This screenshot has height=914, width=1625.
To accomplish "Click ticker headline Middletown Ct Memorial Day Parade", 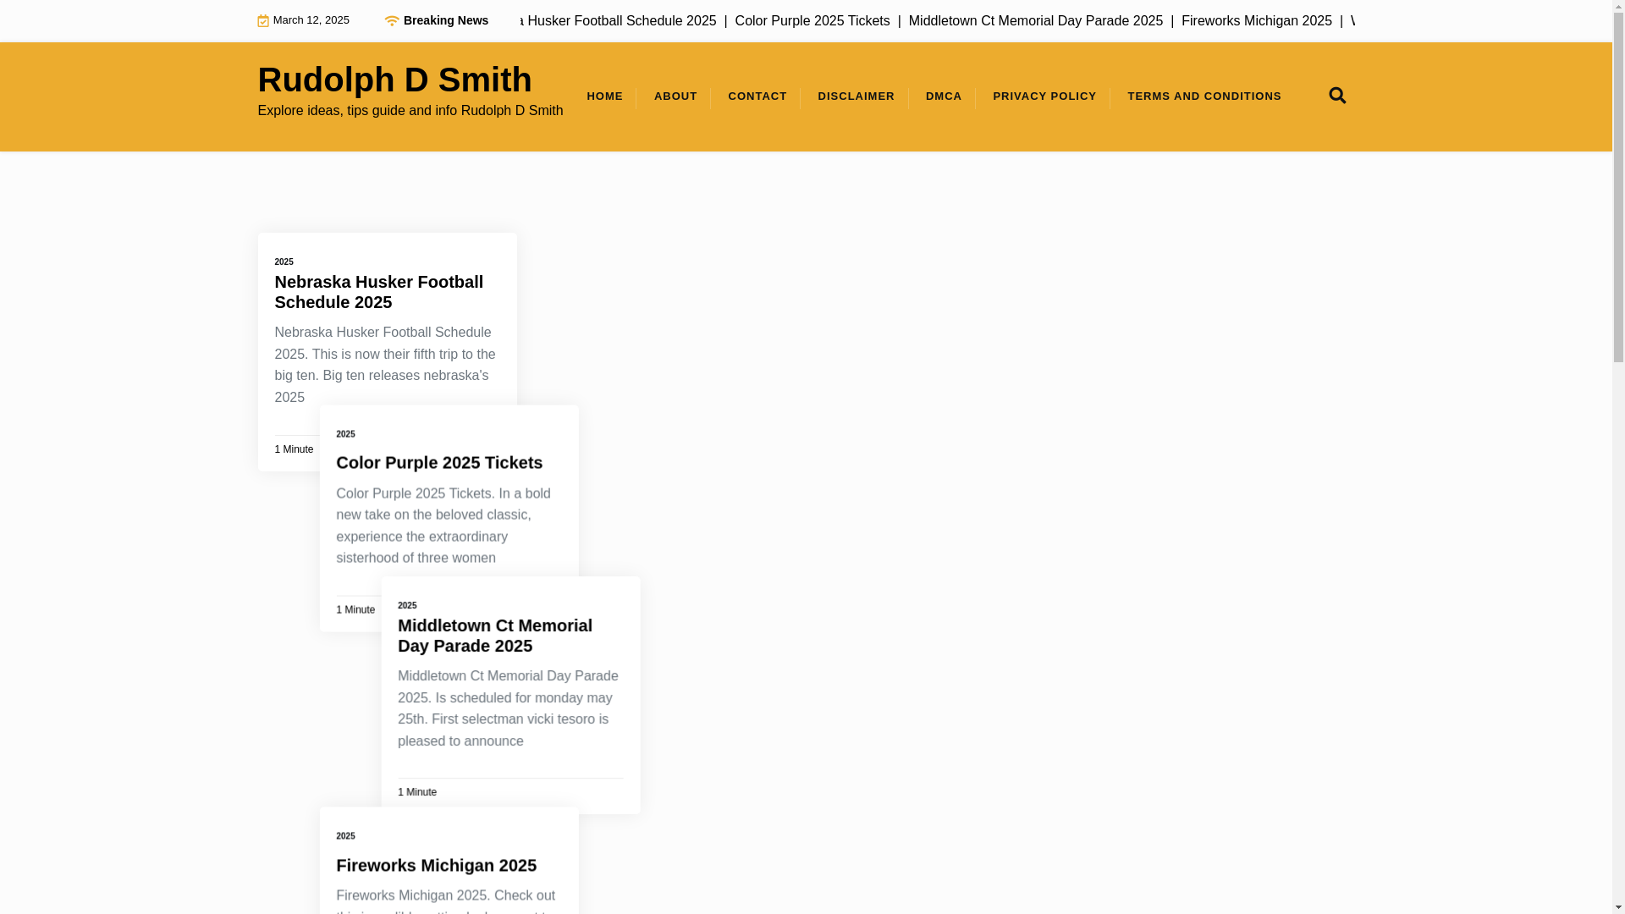I will 1035,21.
